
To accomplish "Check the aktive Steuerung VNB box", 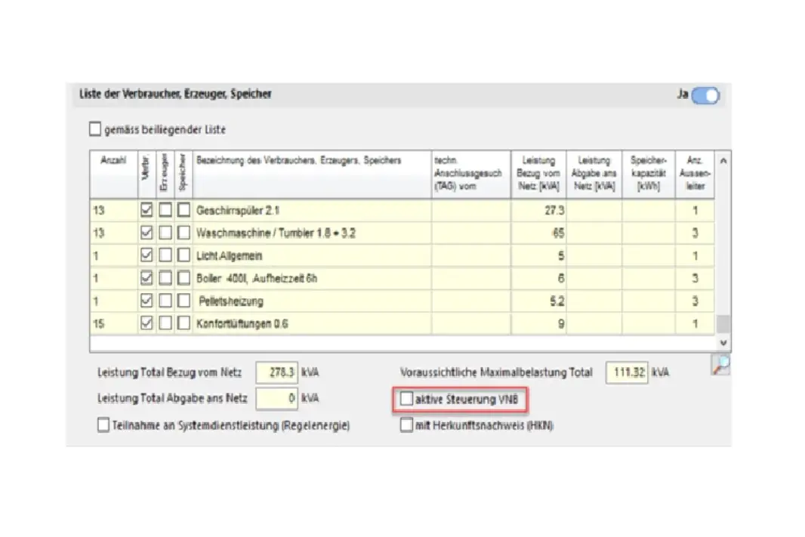I will click(x=407, y=399).
